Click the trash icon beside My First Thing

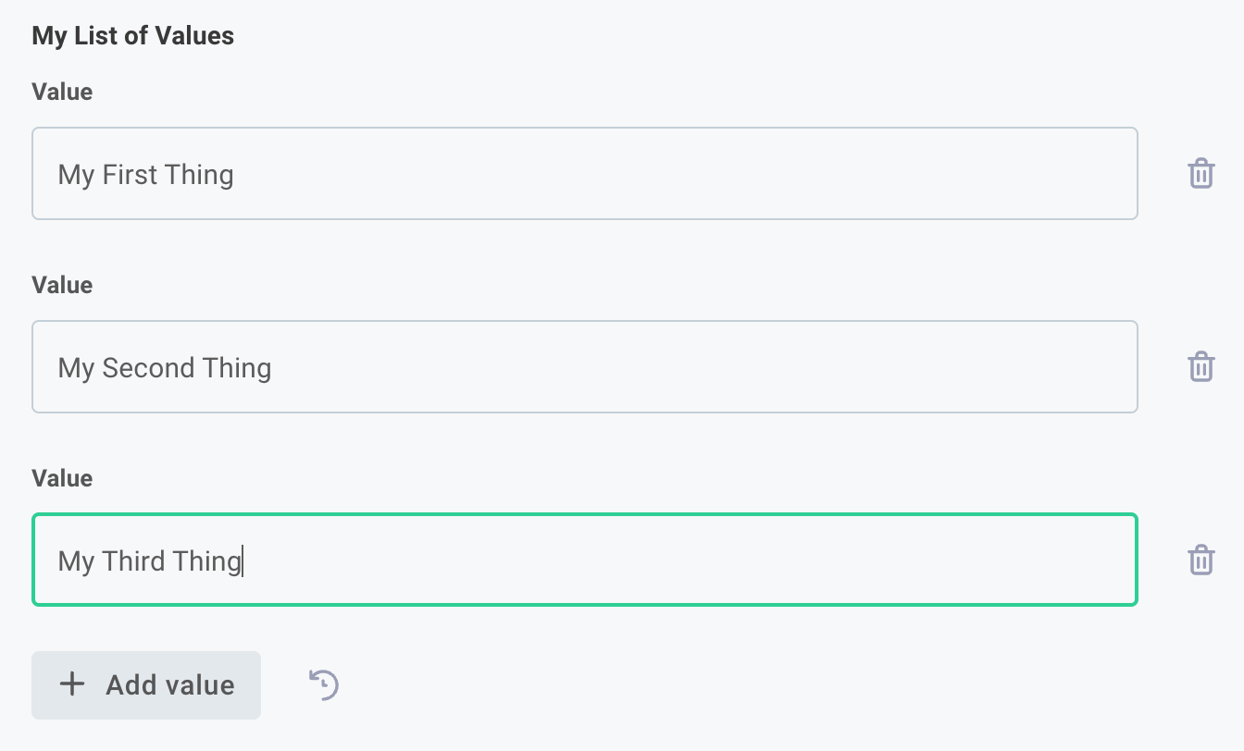(x=1201, y=173)
